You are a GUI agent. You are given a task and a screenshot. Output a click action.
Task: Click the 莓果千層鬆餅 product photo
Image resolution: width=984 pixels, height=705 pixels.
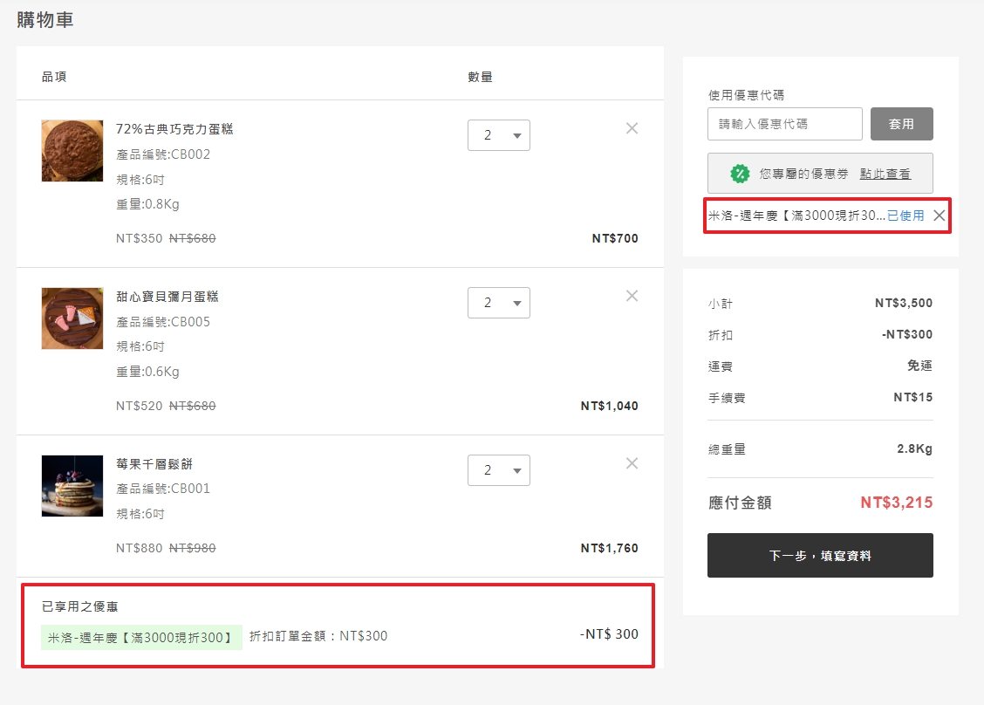[x=72, y=486]
